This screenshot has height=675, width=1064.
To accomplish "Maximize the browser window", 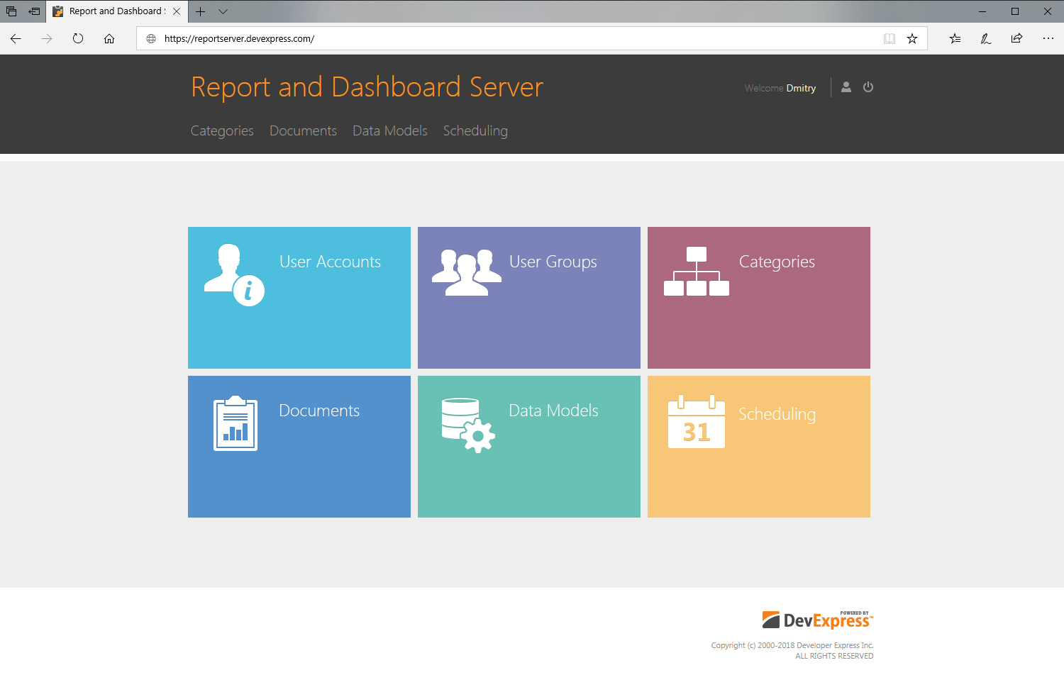I will point(1015,11).
